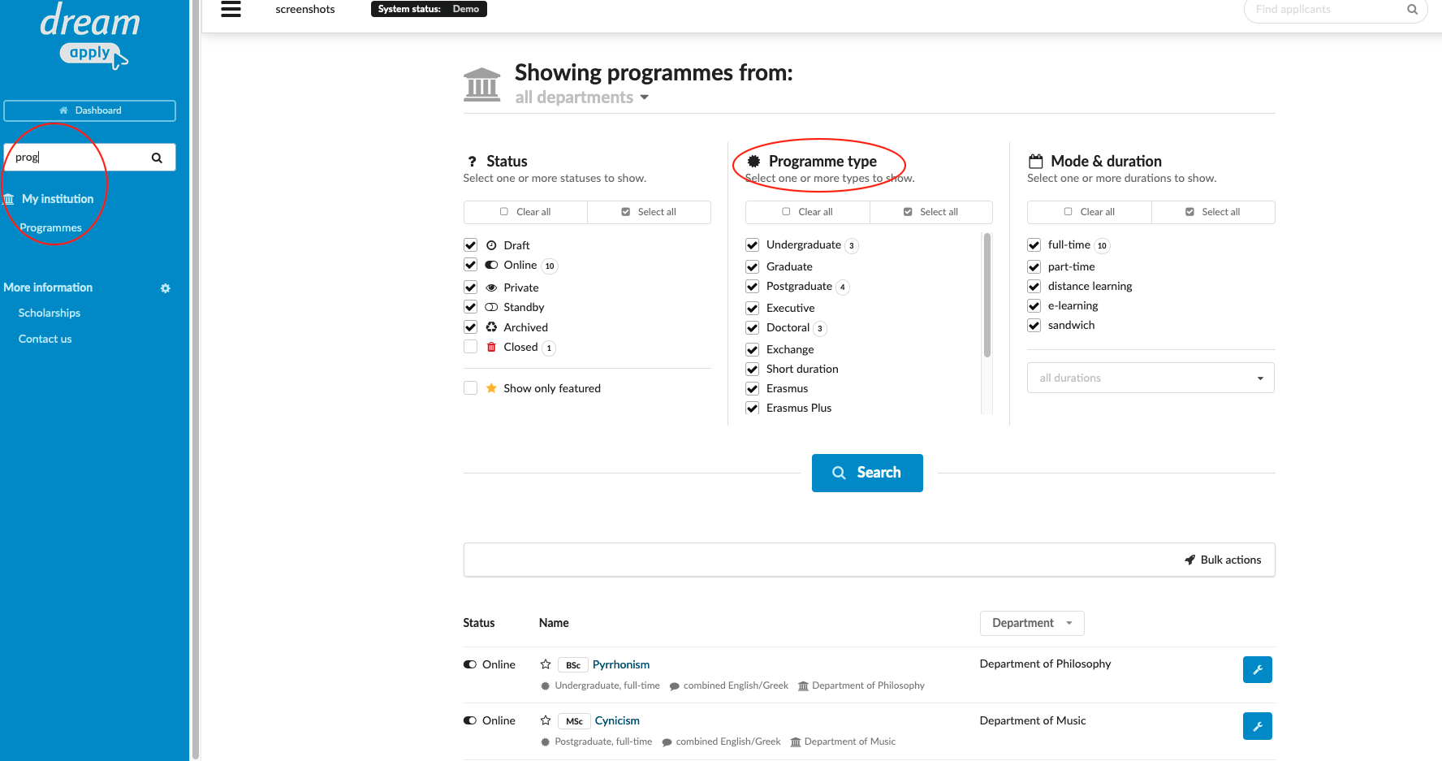The height and width of the screenshot is (761, 1442).
Task: Click the BSc badge for Pyrrhonism
Action: click(572, 665)
